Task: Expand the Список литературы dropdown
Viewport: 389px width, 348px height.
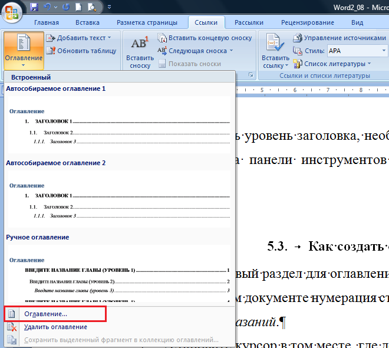Action: 368,64
